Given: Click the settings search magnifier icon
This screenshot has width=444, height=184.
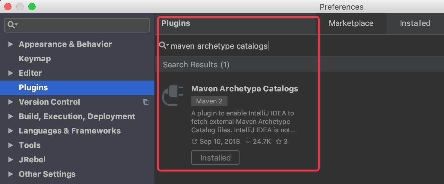Looking at the screenshot, I should coord(12,25).
